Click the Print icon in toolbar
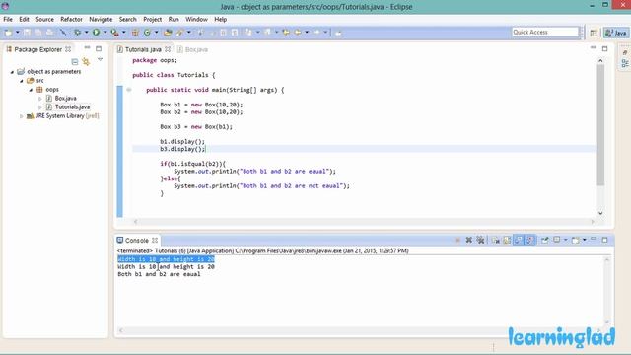Viewport: 631px width, 355px height. click(50, 33)
